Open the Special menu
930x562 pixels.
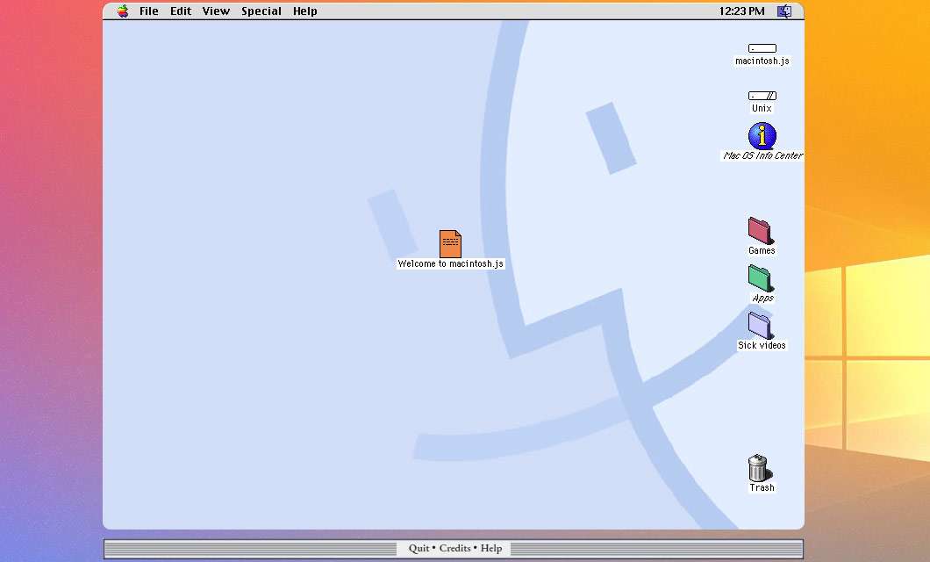click(x=261, y=11)
